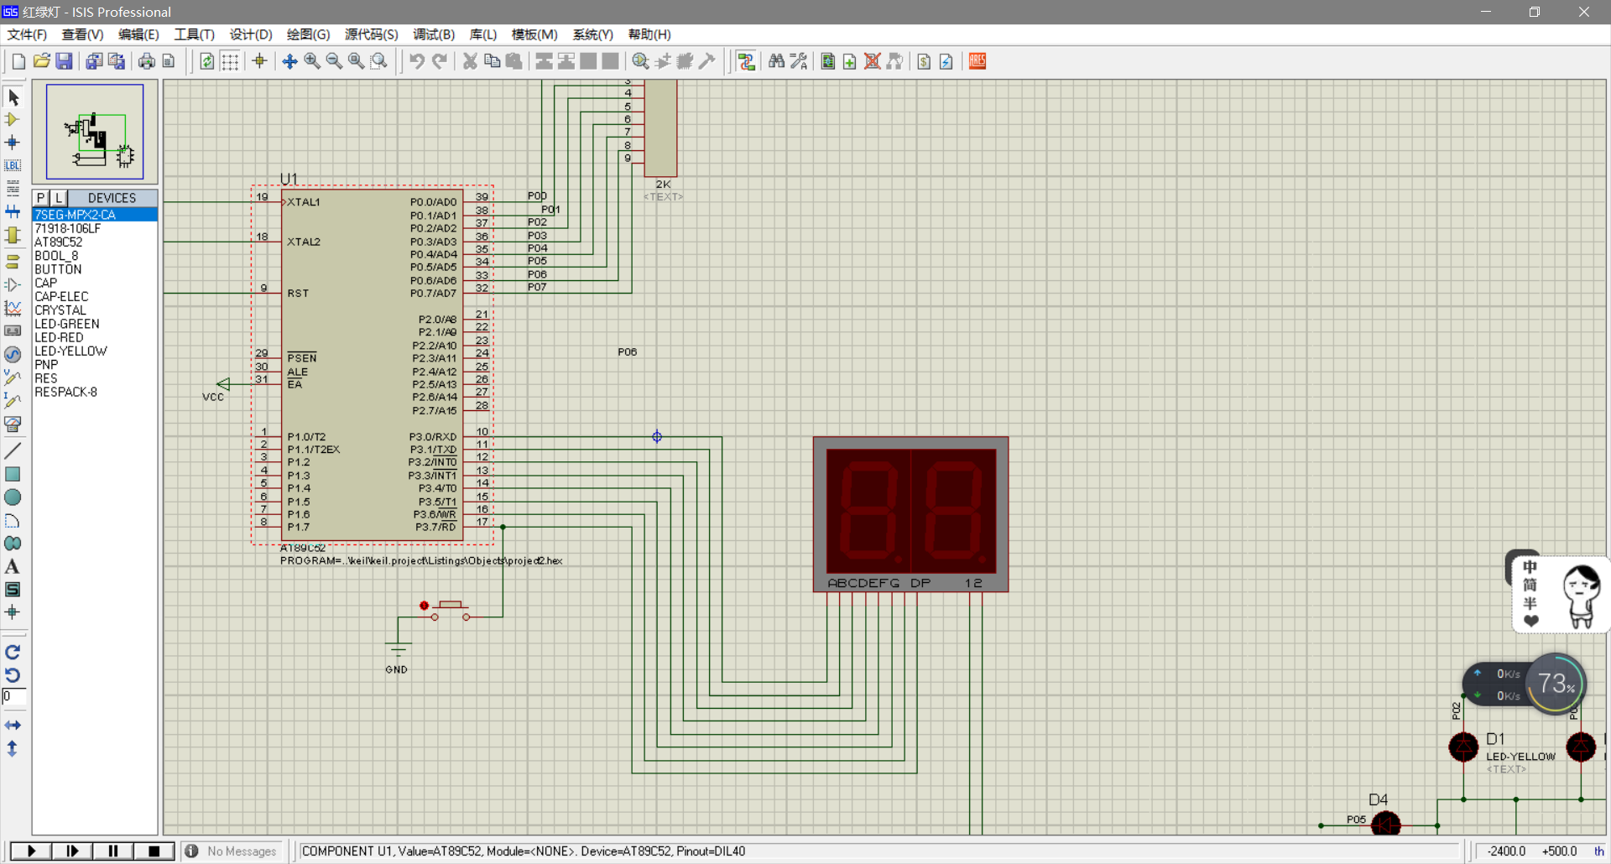Image resolution: width=1611 pixels, height=864 pixels.
Task: Rotate component clockwise
Action: [x=13, y=653]
